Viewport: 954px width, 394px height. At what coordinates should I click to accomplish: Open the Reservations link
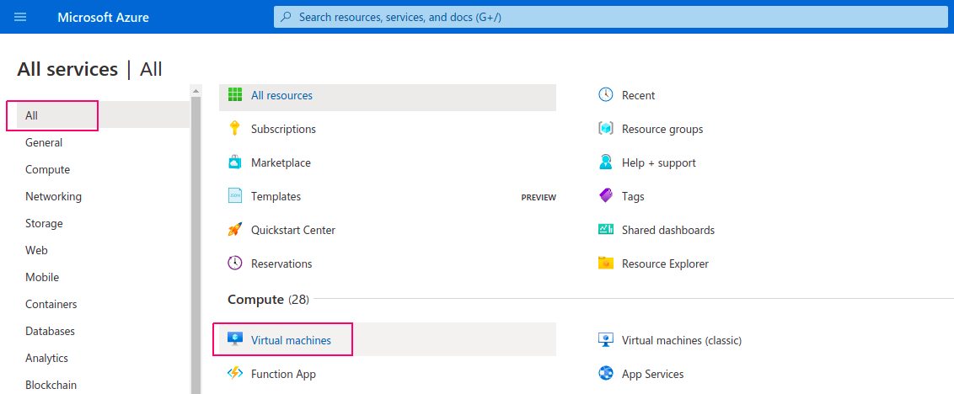[x=281, y=264]
